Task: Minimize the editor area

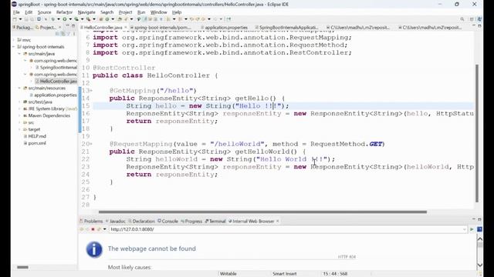Action: point(473,26)
